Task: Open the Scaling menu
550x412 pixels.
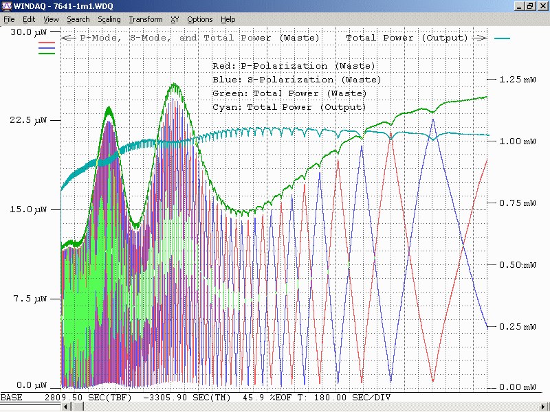Action: pyautogui.click(x=109, y=19)
